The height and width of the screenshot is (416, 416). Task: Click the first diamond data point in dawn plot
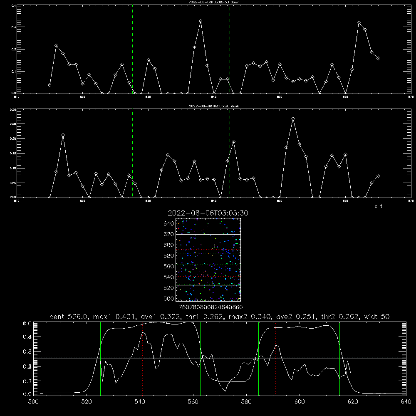coord(50,85)
